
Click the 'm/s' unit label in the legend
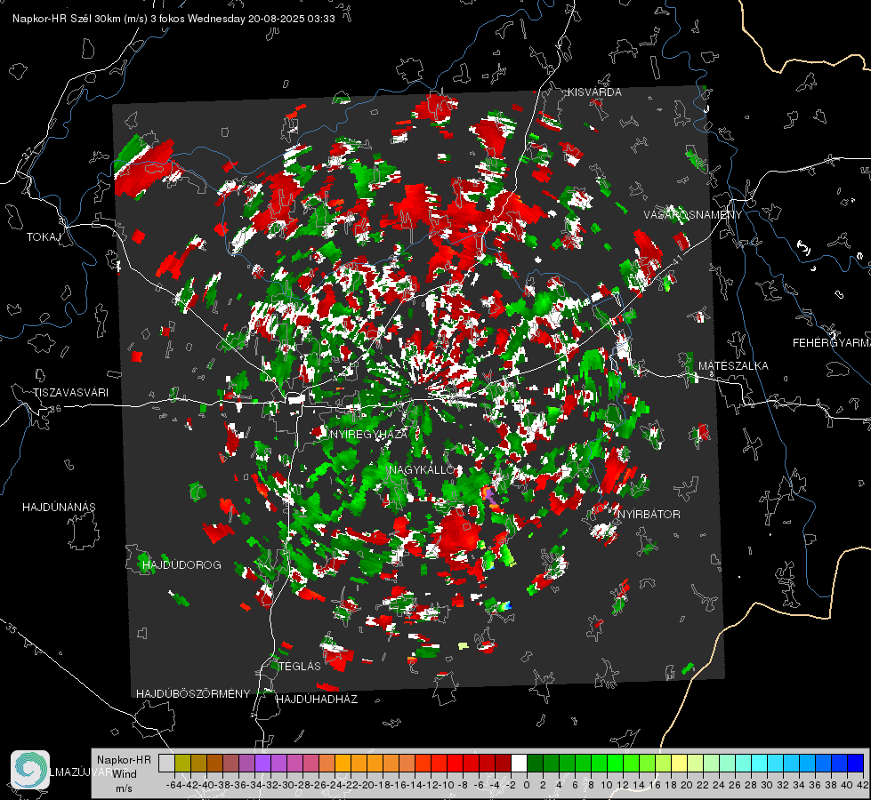(124, 788)
